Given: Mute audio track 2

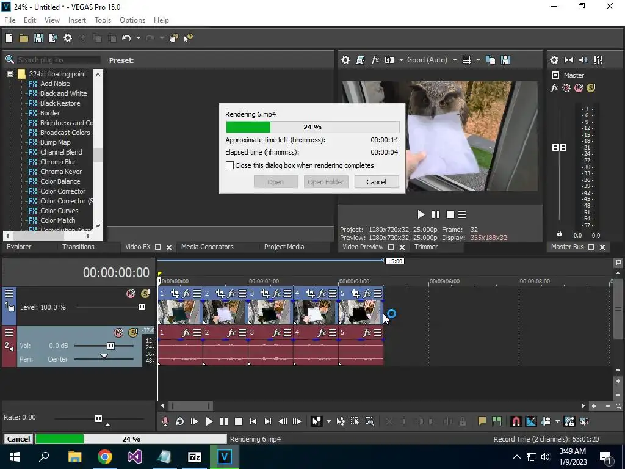Looking at the screenshot, I should click(118, 333).
